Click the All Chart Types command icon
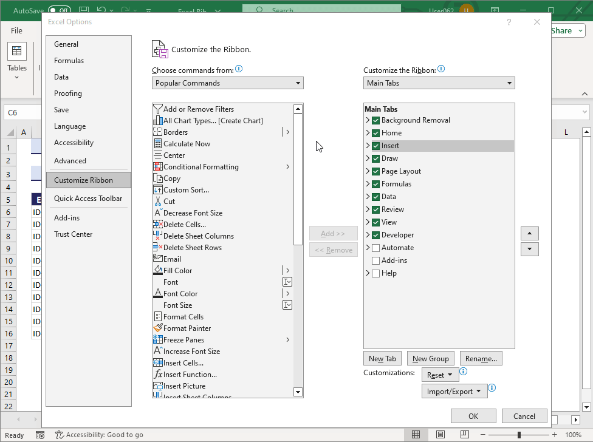 (158, 120)
